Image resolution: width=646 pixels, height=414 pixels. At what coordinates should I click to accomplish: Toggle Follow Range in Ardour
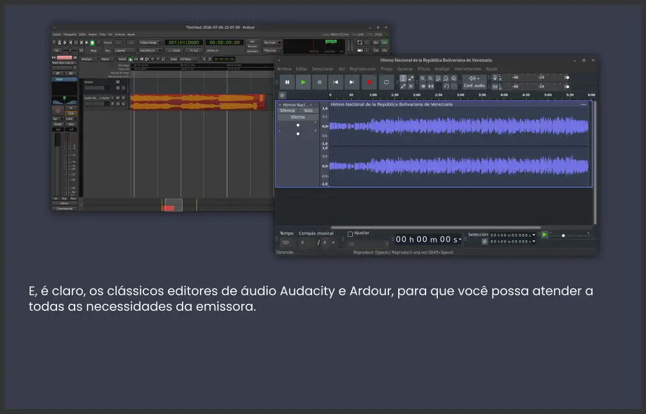tap(150, 43)
